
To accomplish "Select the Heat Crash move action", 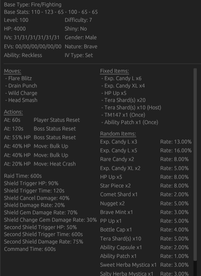I will coord(55,164).
